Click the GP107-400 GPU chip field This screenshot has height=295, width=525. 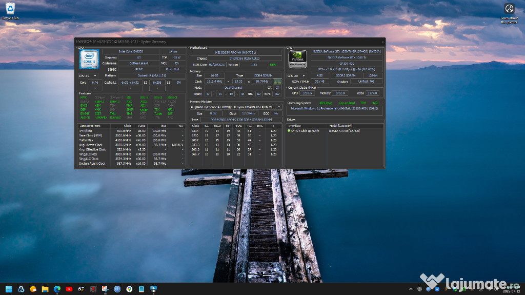coord(346,63)
